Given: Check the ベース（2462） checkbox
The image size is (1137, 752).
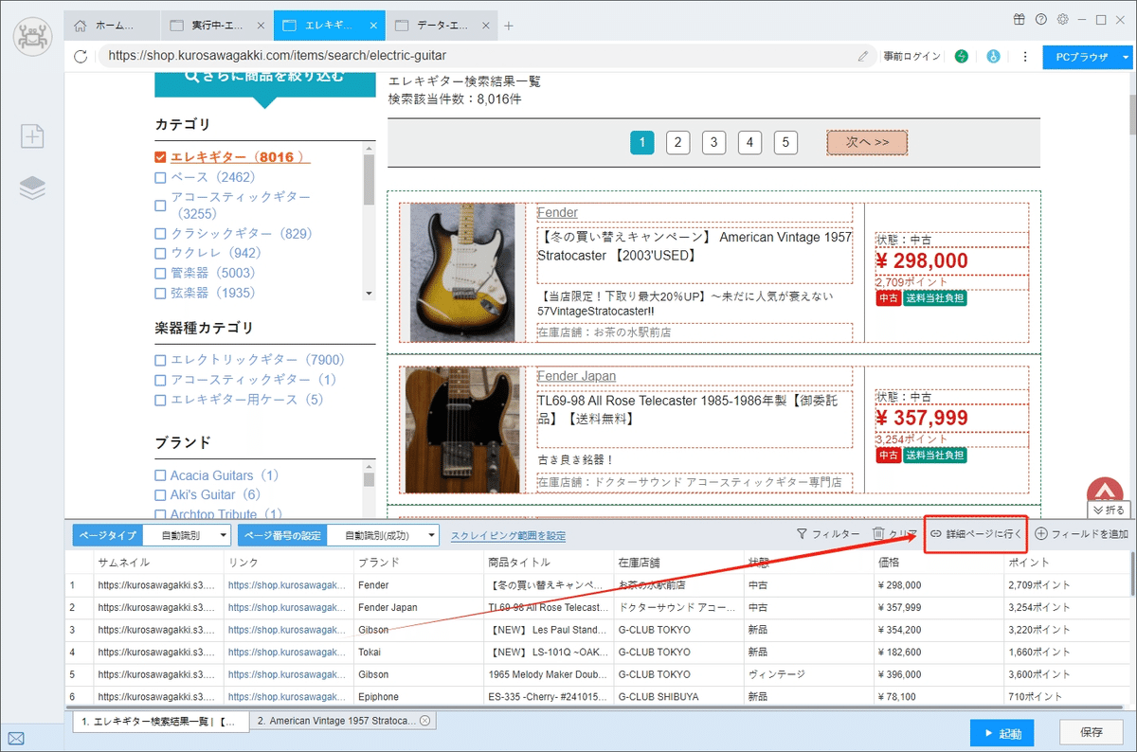Looking at the screenshot, I should [x=160, y=177].
